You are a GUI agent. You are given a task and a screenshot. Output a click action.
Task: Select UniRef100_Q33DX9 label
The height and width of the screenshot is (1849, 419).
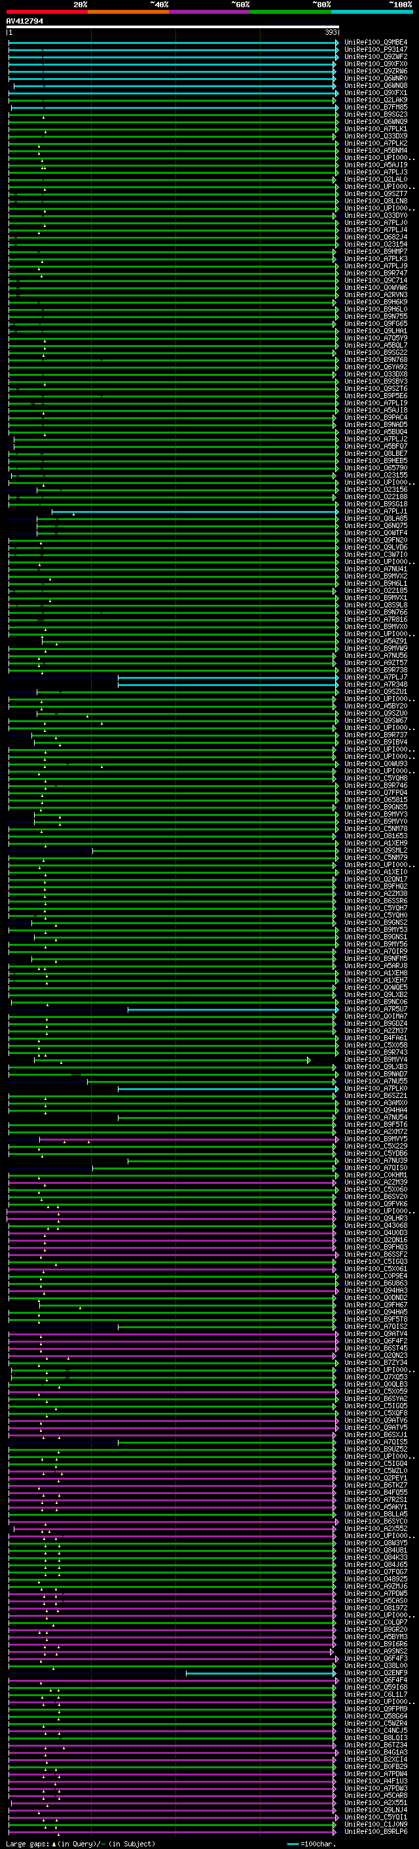click(375, 136)
